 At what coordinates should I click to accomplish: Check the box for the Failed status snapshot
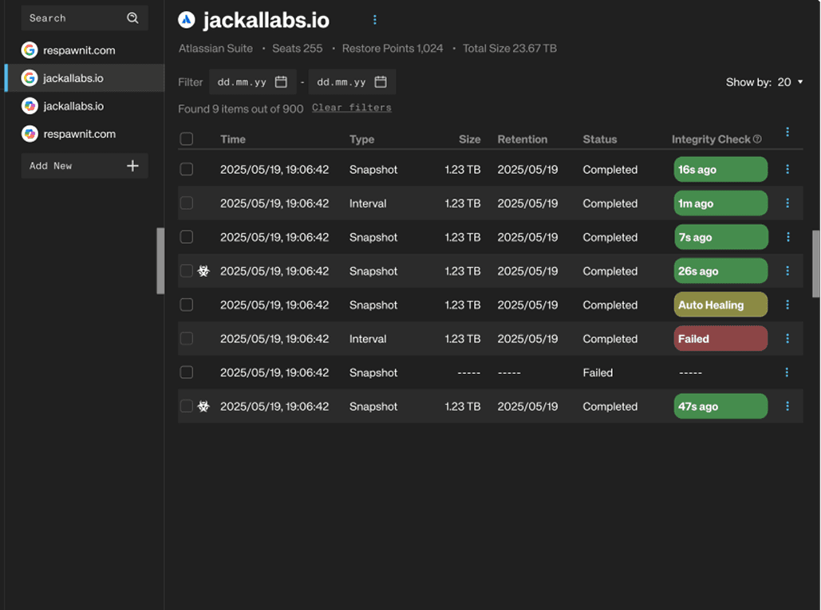(x=187, y=372)
